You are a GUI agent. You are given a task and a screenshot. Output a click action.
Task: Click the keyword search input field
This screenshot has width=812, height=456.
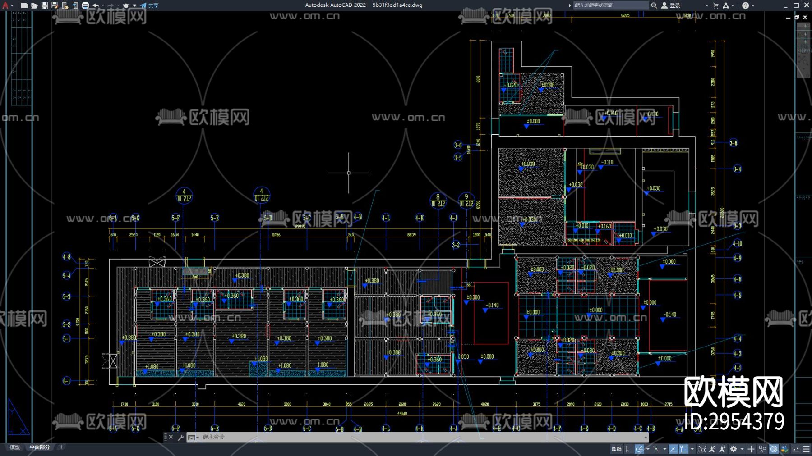coord(610,5)
